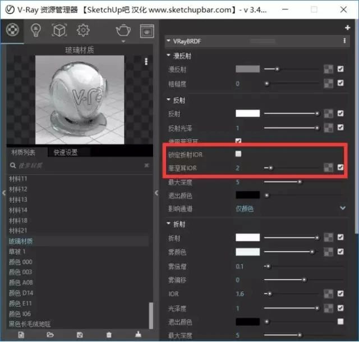This screenshot has width=359, height=342.
Task: Pick the fog color swatch
Action: (248, 252)
